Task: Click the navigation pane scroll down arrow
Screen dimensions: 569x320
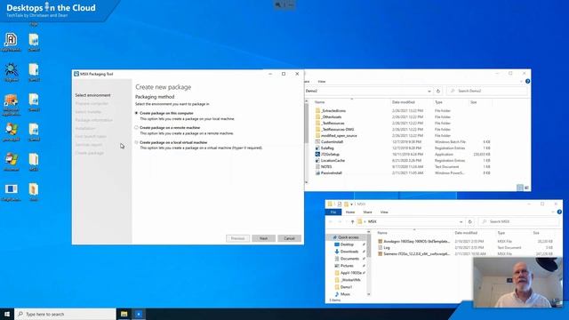Action: point(369,294)
